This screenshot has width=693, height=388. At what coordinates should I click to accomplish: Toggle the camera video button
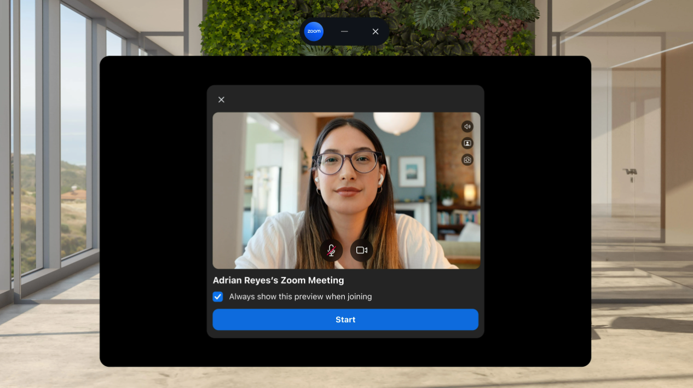pos(362,250)
